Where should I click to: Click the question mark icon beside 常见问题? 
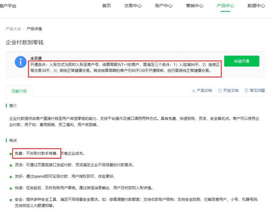click(x=246, y=90)
